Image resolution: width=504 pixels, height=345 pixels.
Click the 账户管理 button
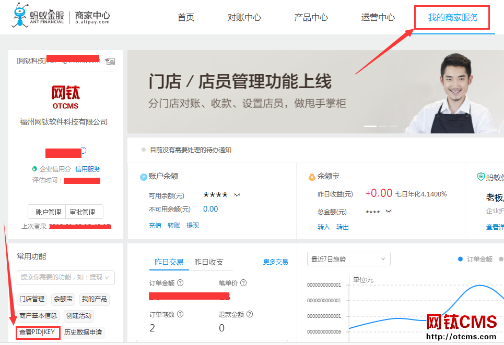point(48,212)
